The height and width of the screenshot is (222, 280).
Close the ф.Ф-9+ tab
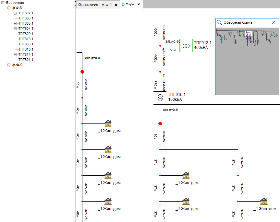click(x=139, y=4)
